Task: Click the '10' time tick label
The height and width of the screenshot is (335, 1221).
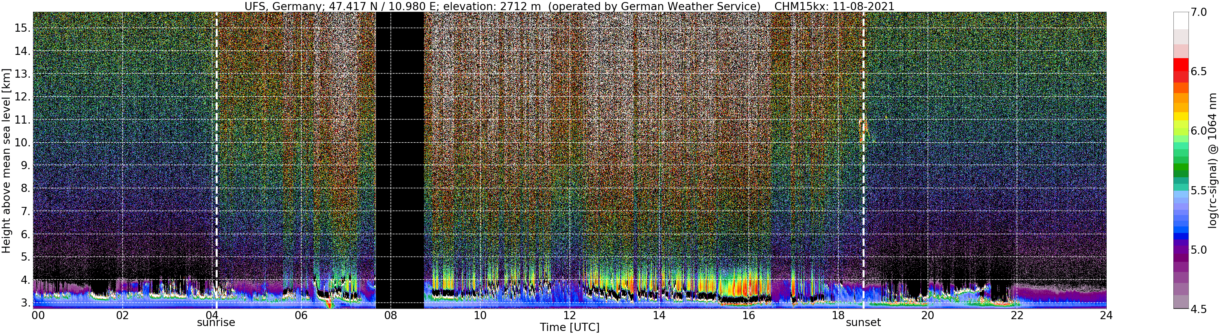Action: [x=480, y=315]
